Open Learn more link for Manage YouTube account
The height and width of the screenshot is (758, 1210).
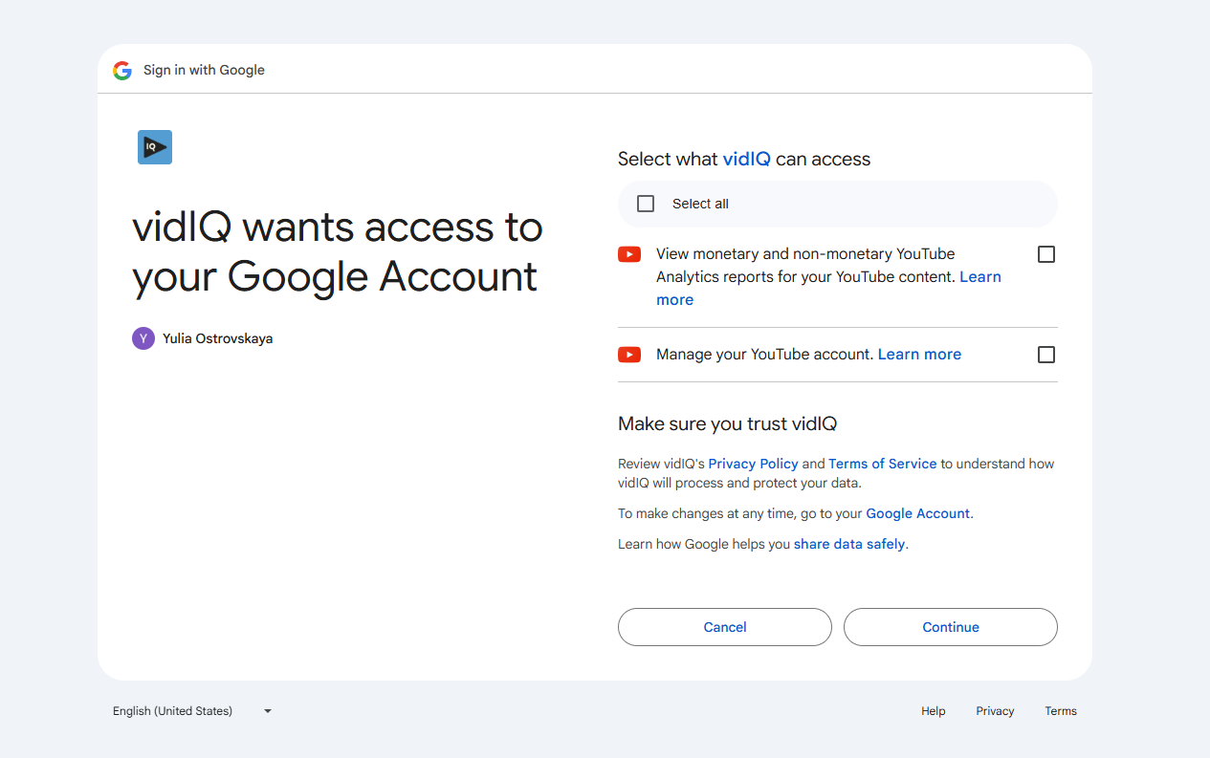[x=919, y=355]
